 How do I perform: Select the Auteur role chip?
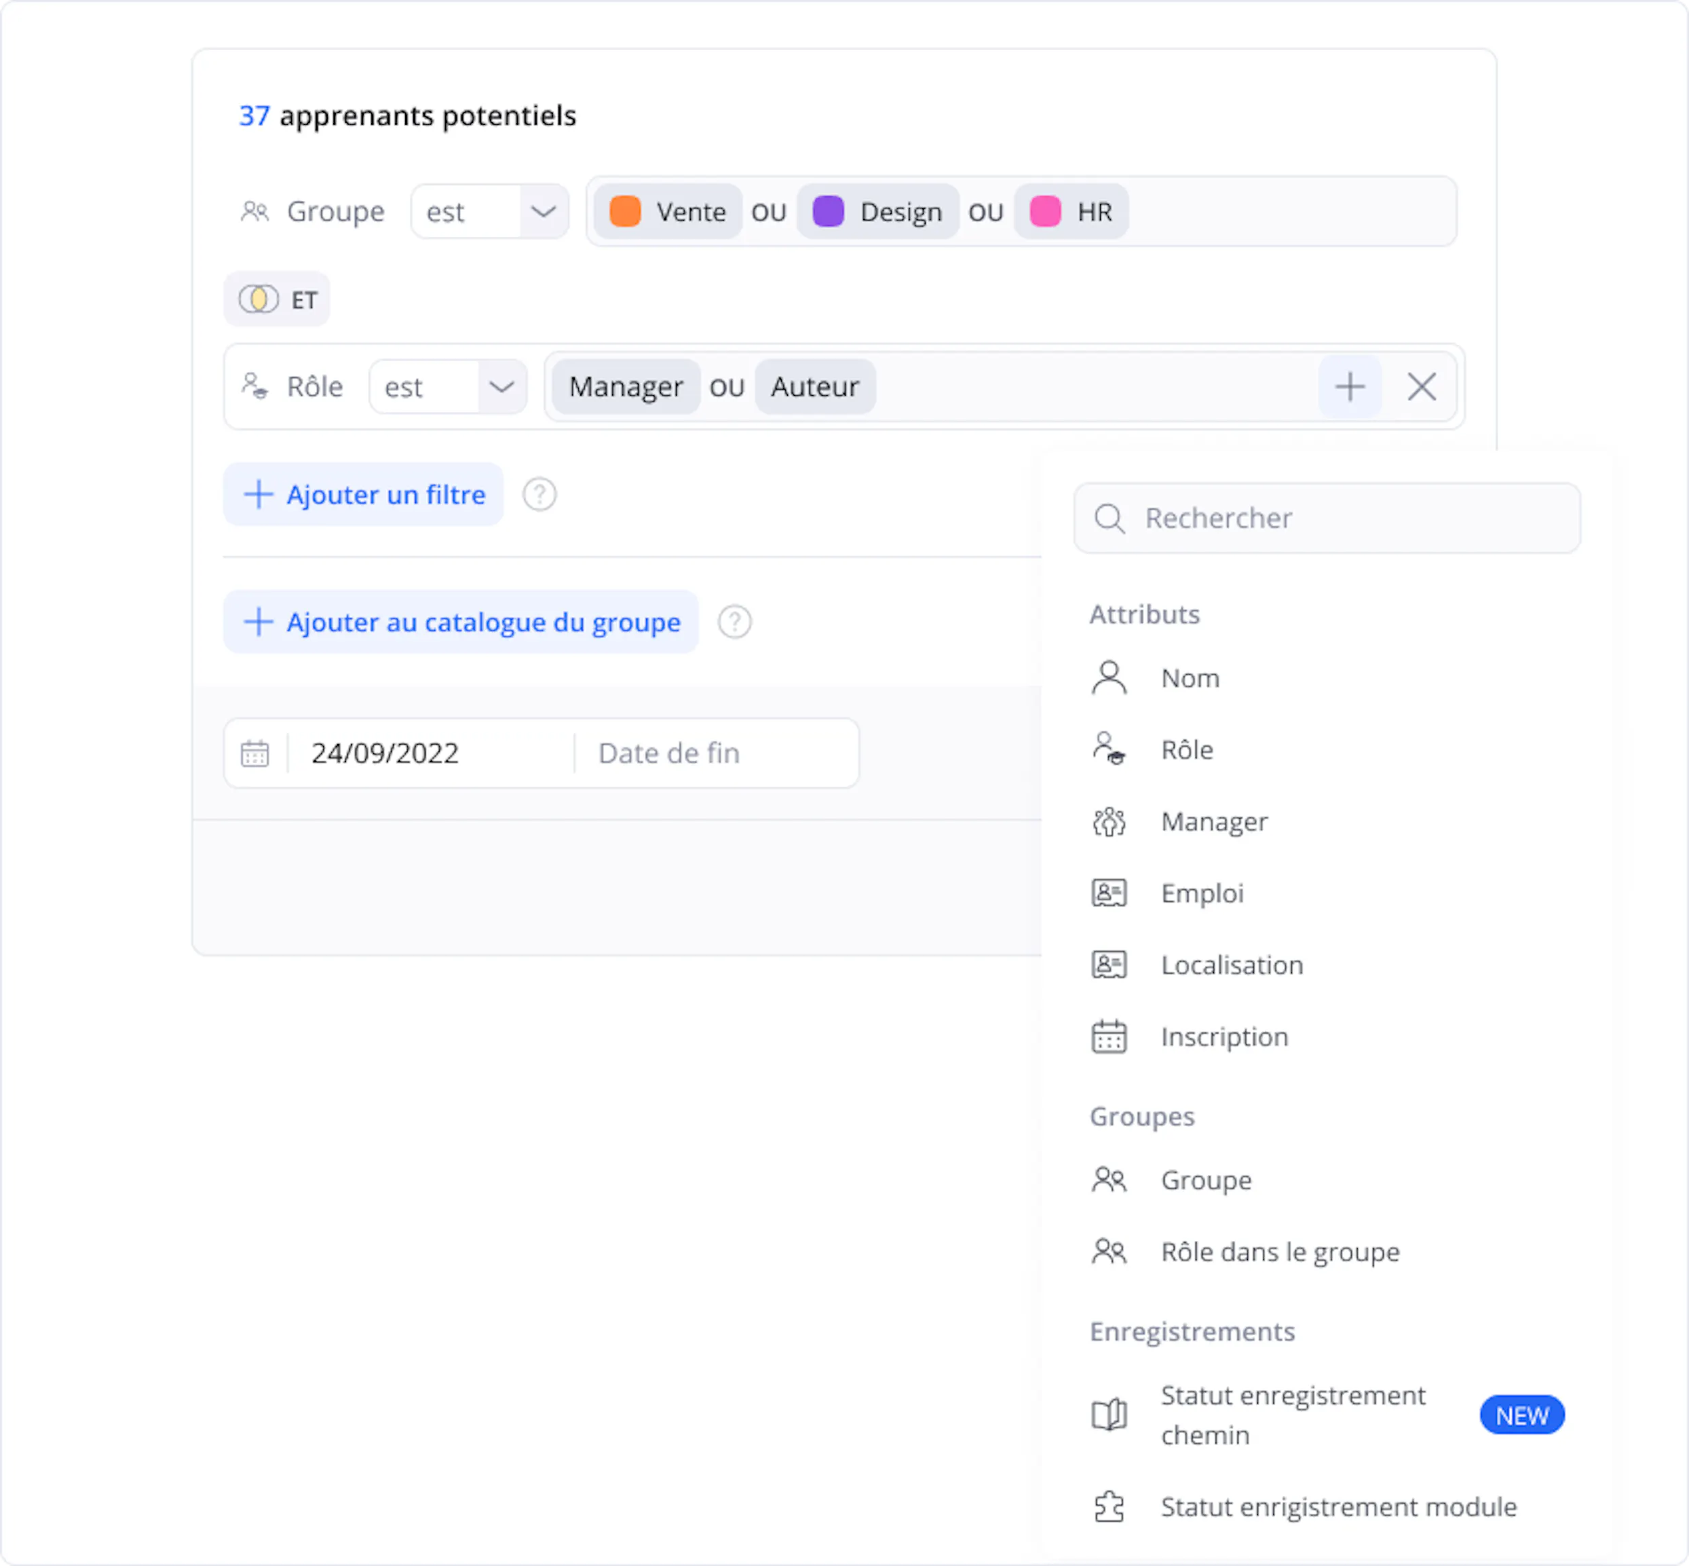(815, 386)
